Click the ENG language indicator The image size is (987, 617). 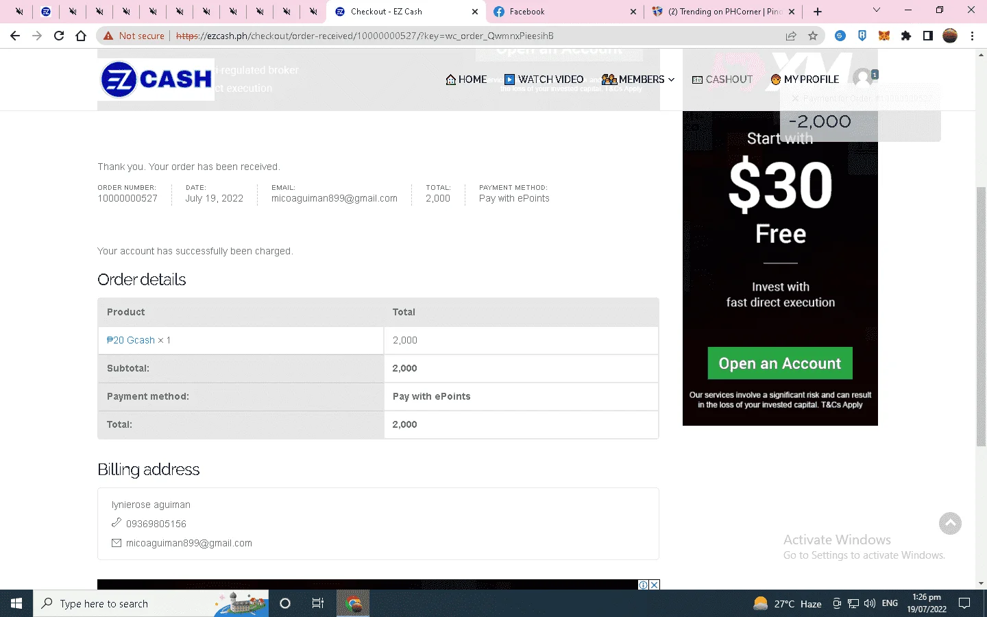pyautogui.click(x=890, y=603)
